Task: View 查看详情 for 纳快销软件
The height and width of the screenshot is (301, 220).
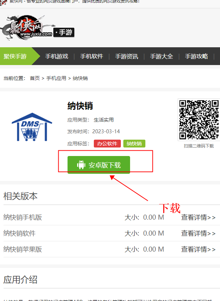Action: point(198,233)
